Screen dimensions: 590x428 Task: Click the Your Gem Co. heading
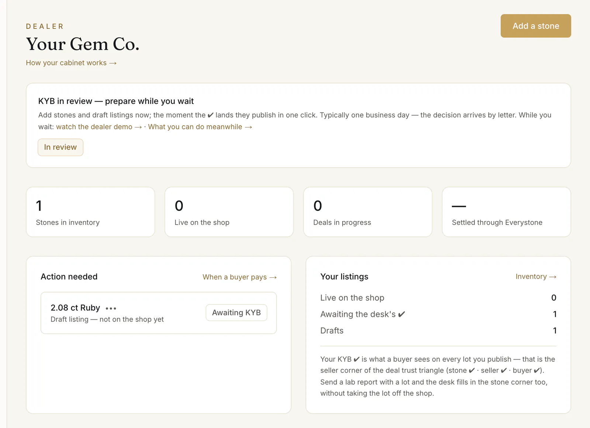pos(83,44)
